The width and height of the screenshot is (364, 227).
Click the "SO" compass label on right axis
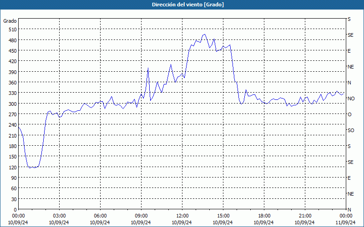(x=351, y=130)
